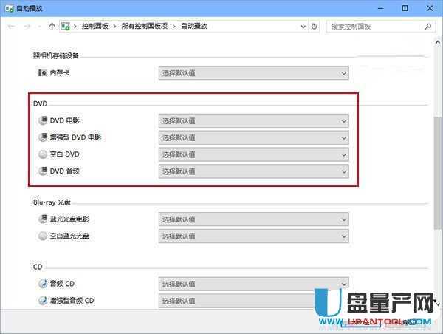Expand the 空白 DVD default action dropdown
Viewport: 443px width, 334px height.
(x=253, y=154)
